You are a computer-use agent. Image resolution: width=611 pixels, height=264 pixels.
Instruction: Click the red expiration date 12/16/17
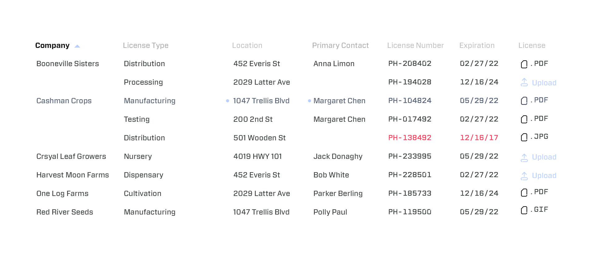(x=479, y=138)
